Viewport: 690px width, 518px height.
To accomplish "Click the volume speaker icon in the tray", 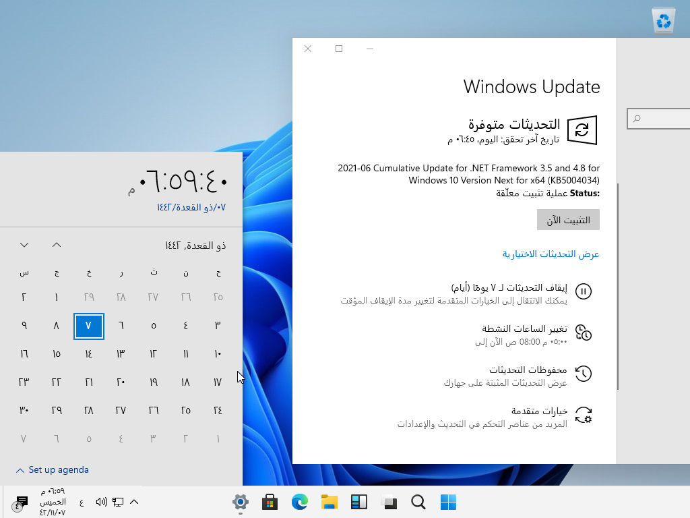I will (x=101, y=502).
